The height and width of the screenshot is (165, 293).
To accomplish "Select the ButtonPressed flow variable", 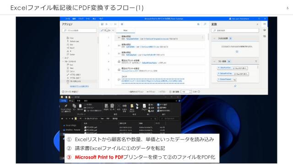I will pos(227,79).
